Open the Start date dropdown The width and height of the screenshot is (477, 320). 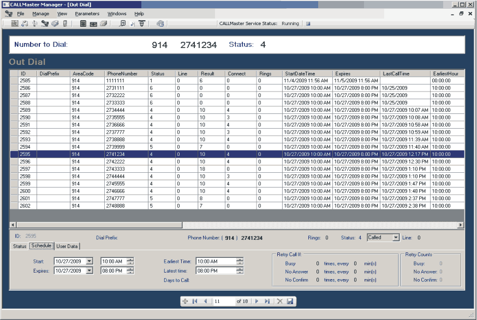[x=89, y=261]
